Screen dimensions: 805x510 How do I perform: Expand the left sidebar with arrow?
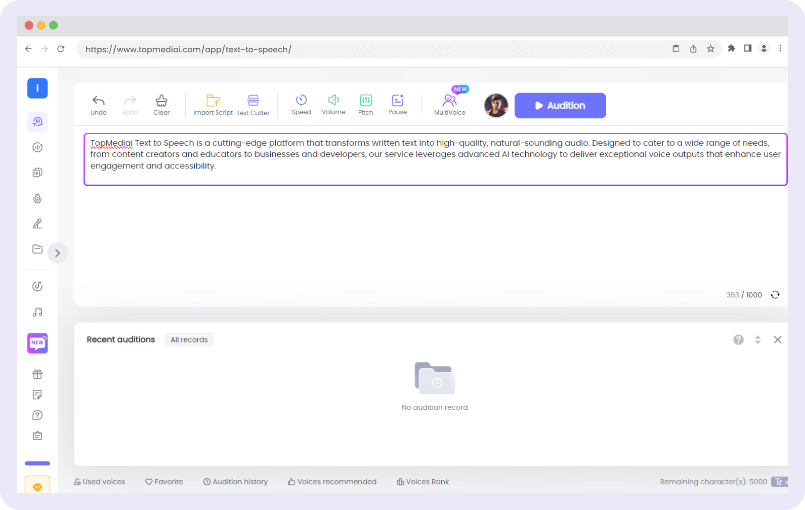[x=57, y=253]
